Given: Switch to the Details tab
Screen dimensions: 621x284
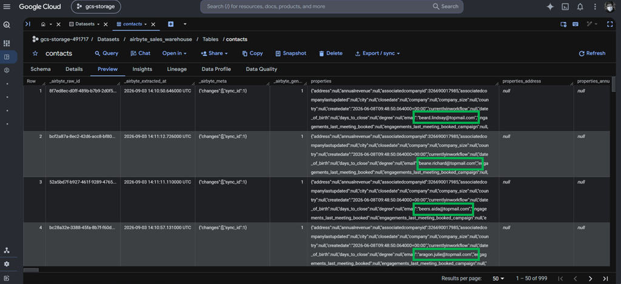Looking at the screenshot, I should pyautogui.click(x=74, y=69).
